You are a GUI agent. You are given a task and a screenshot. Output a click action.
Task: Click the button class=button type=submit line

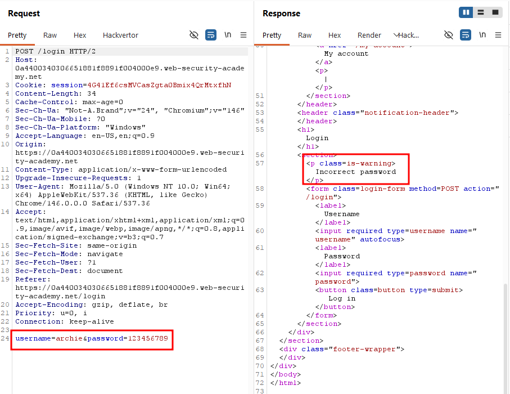pyautogui.click(x=389, y=290)
